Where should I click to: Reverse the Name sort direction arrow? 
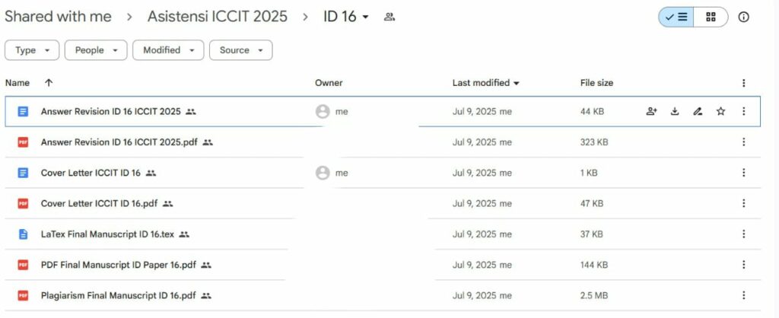pyautogui.click(x=49, y=83)
